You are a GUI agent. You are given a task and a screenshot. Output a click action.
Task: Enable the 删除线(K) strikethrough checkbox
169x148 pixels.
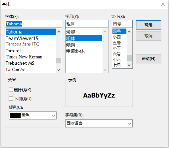pos(11,90)
